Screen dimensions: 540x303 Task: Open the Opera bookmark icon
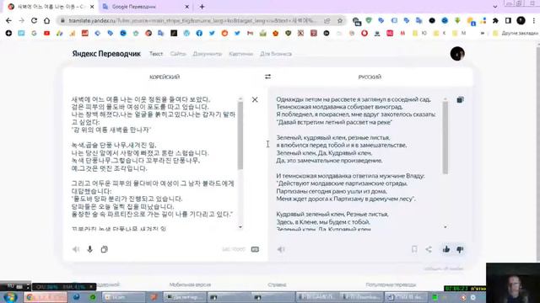coord(364,34)
